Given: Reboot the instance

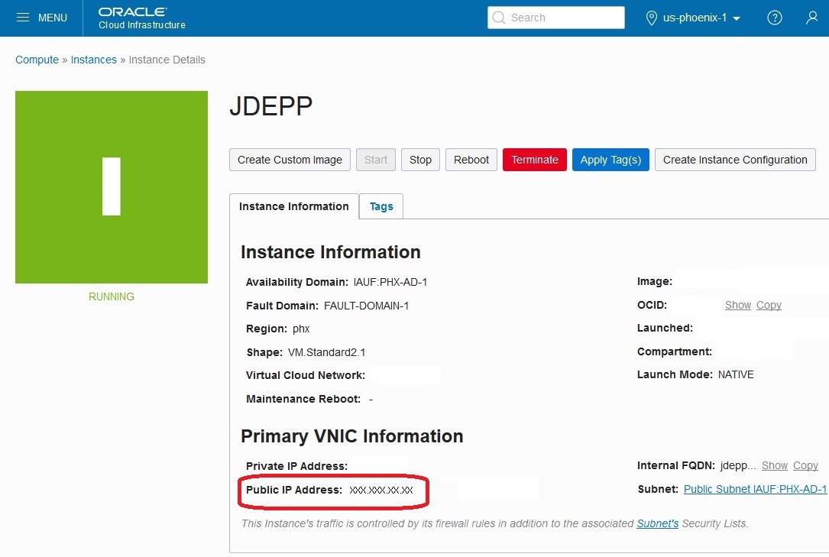Looking at the screenshot, I should coord(471,160).
